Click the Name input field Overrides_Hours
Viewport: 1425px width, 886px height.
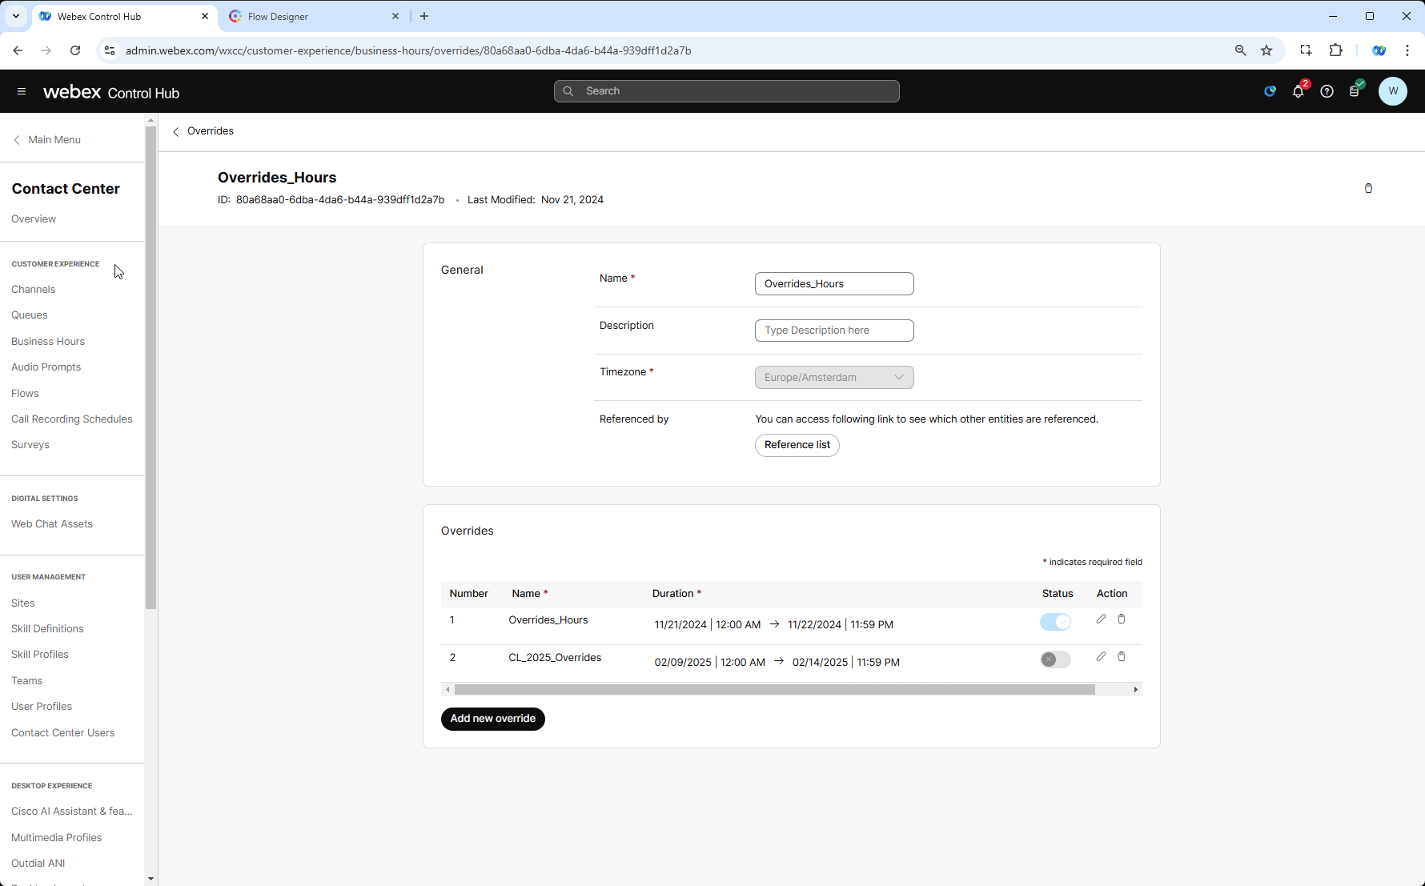point(834,283)
